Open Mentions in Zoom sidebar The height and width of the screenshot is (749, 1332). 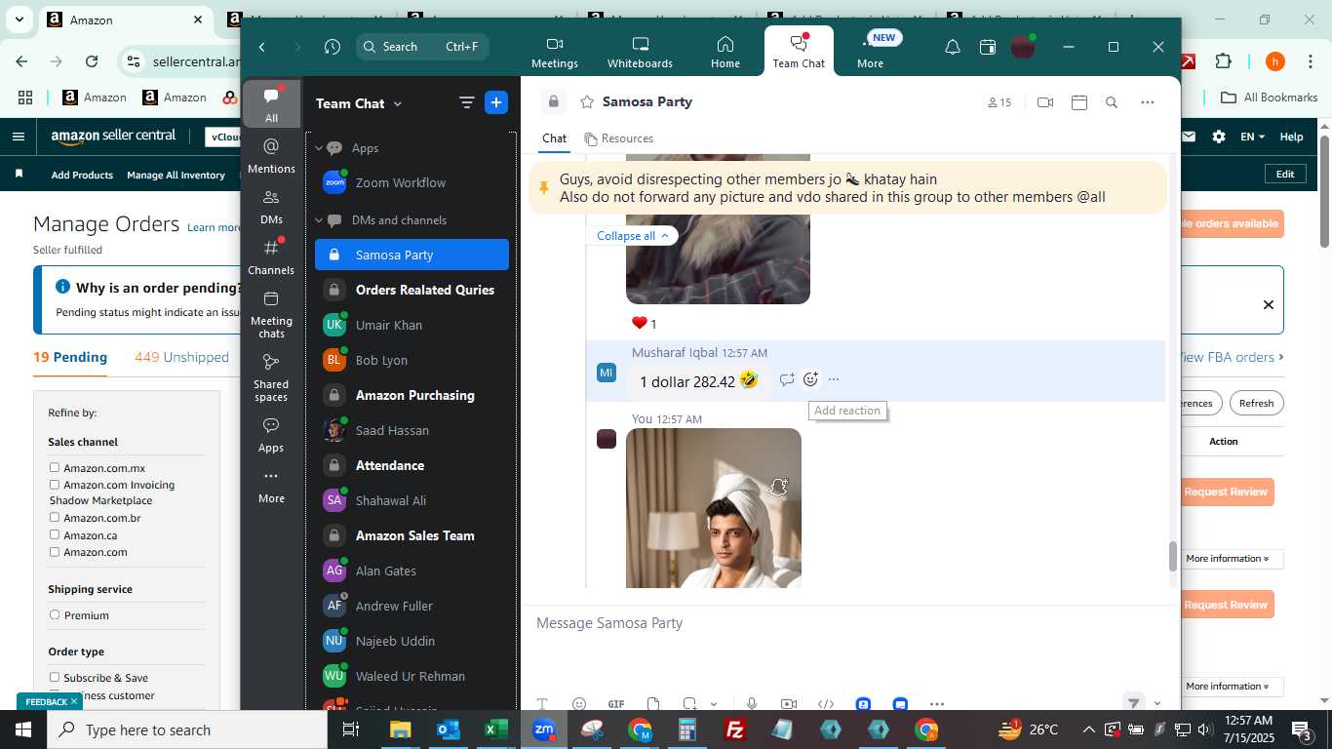click(x=271, y=155)
